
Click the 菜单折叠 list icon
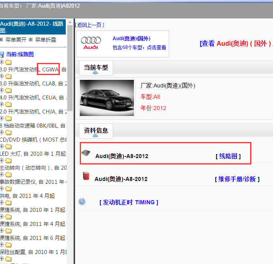coord(30,40)
